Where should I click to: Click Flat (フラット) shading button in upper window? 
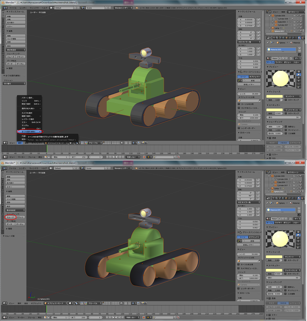coord(21,57)
